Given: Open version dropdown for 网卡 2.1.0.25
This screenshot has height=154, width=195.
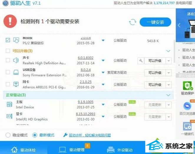Looking at the screenshot, I should click(x=103, y=85).
